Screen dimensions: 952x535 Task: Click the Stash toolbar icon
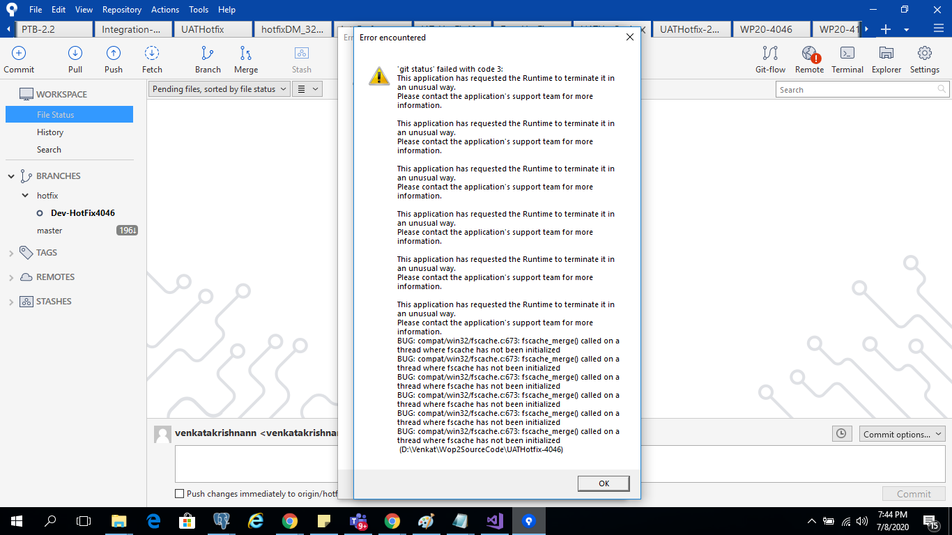[x=302, y=59]
